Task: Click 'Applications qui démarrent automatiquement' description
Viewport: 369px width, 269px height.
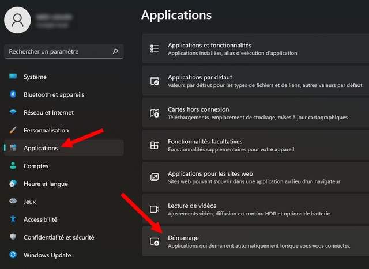Action: (x=259, y=246)
